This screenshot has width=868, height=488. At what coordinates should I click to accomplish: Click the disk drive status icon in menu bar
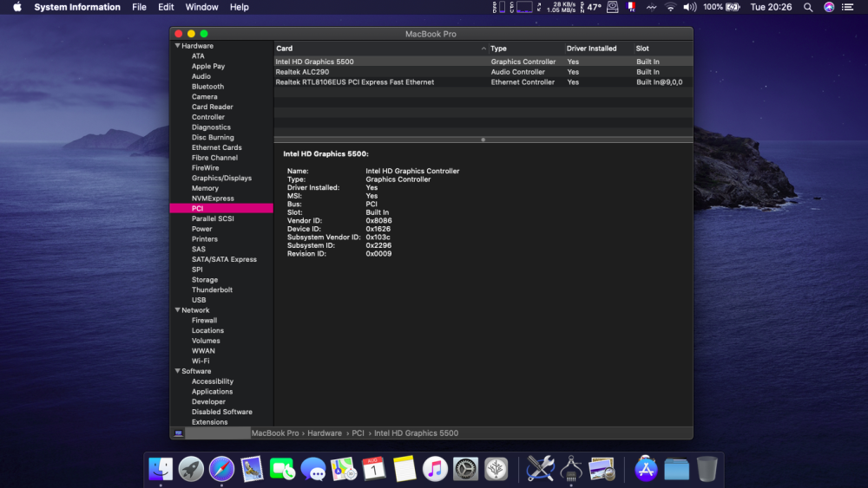tap(612, 7)
